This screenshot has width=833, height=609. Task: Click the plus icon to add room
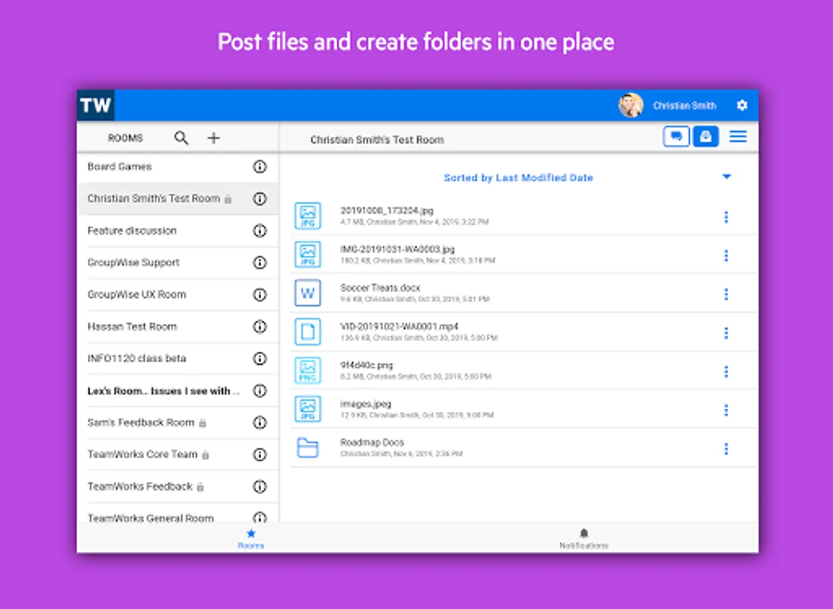pyautogui.click(x=214, y=138)
